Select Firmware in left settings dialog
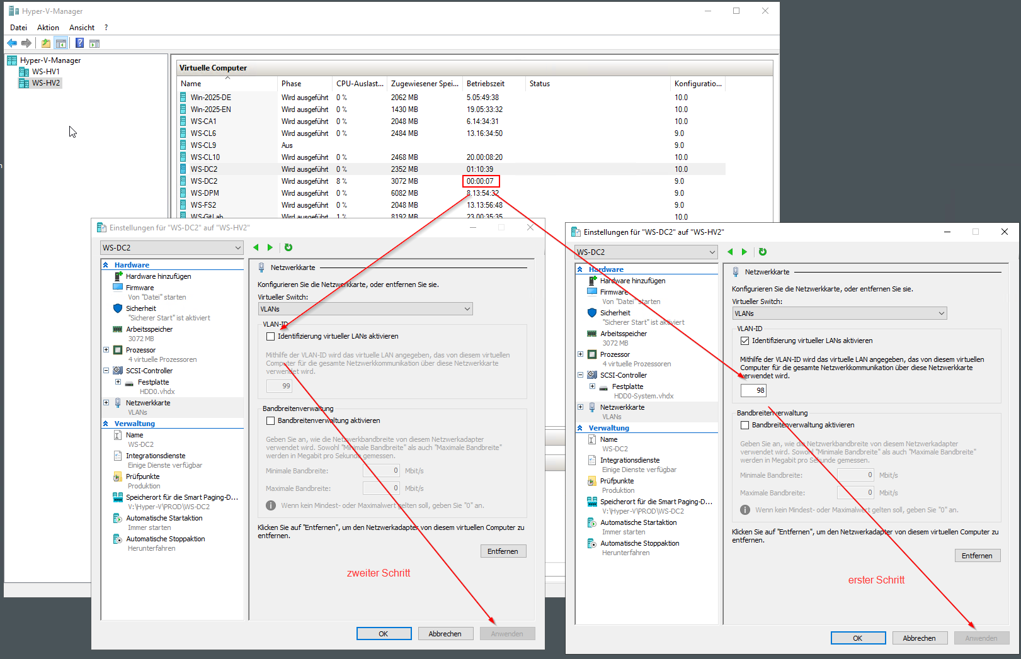This screenshot has width=1021, height=659. pyautogui.click(x=140, y=288)
